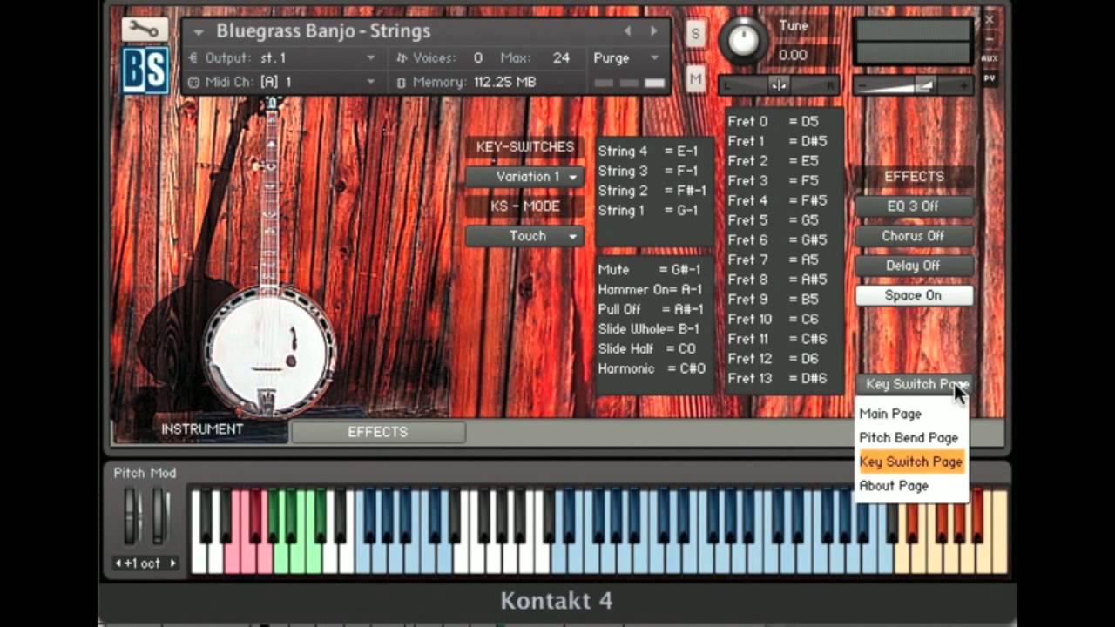Click the 'Harmonic = C#0' row
The height and width of the screenshot is (627, 1115).
pos(652,368)
